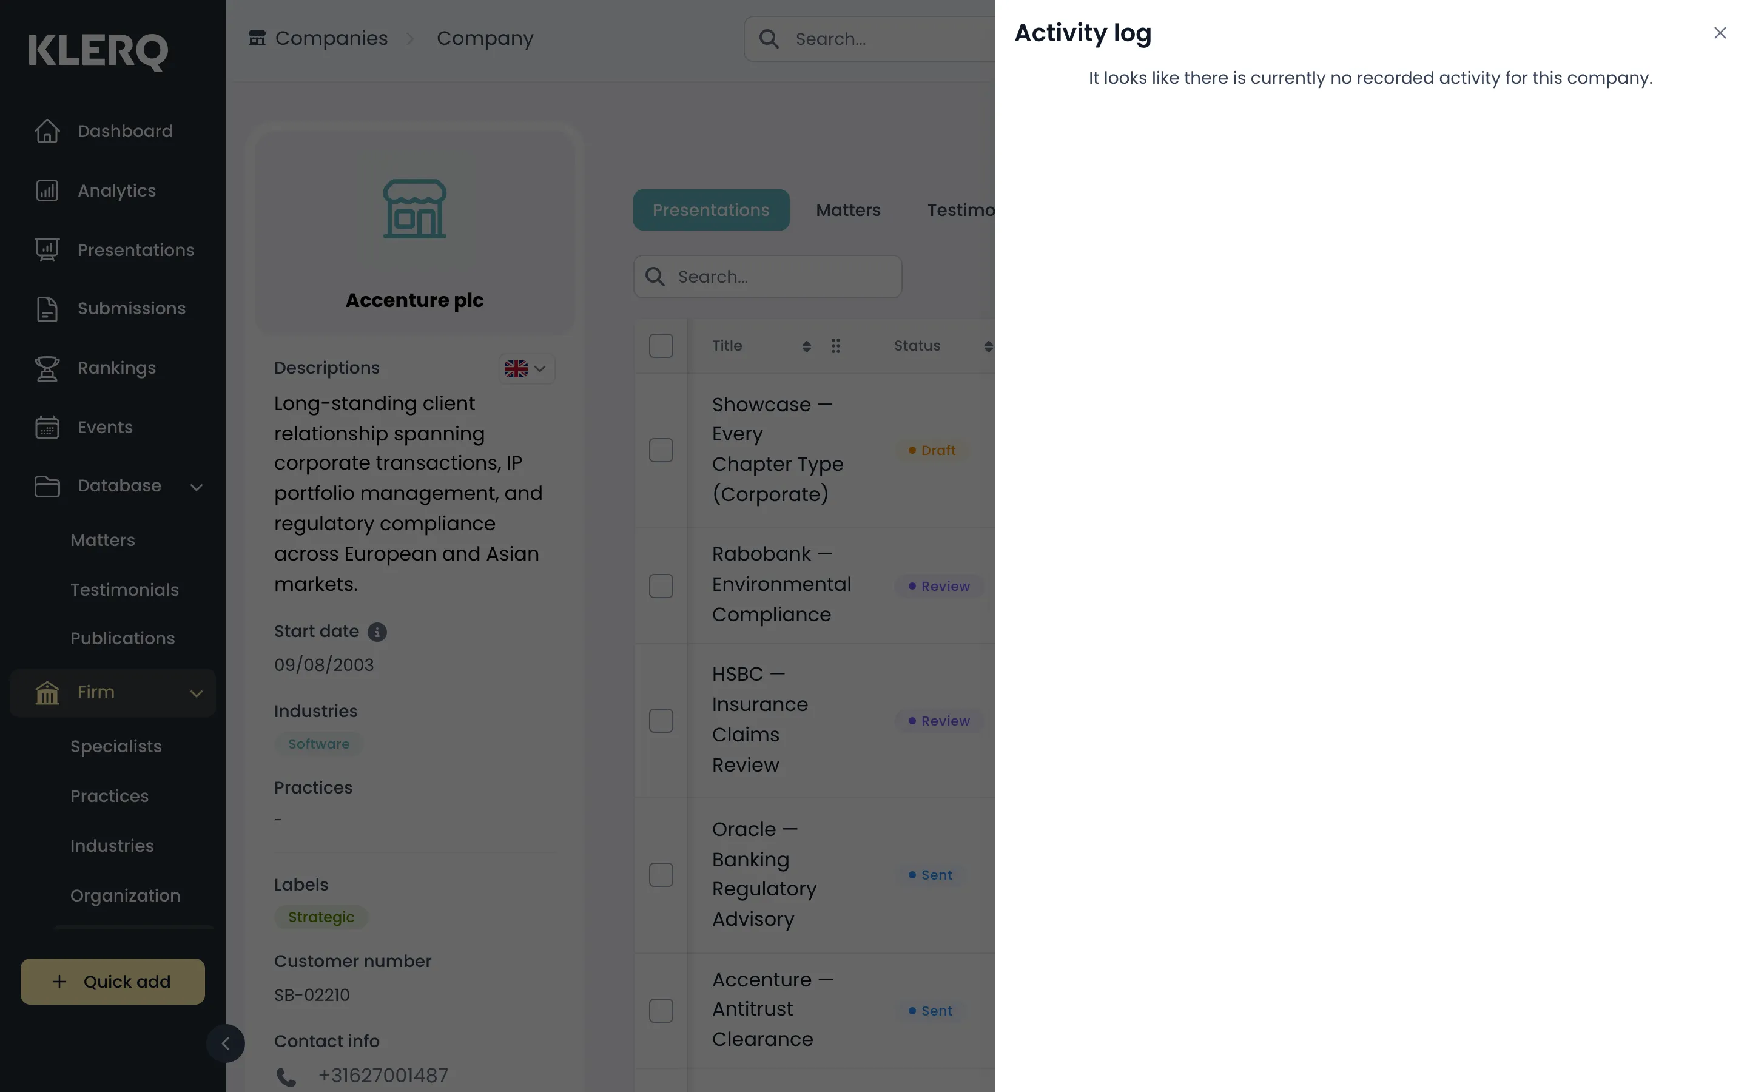
Task: Click the KLERQ logo
Action: tap(98, 52)
